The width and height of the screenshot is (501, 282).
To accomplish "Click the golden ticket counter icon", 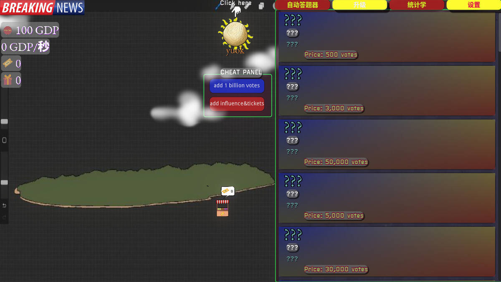I will tap(8, 64).
